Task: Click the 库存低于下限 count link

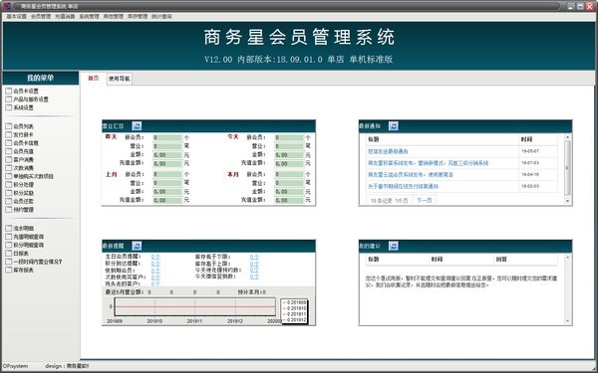Action: pos(254,257)
